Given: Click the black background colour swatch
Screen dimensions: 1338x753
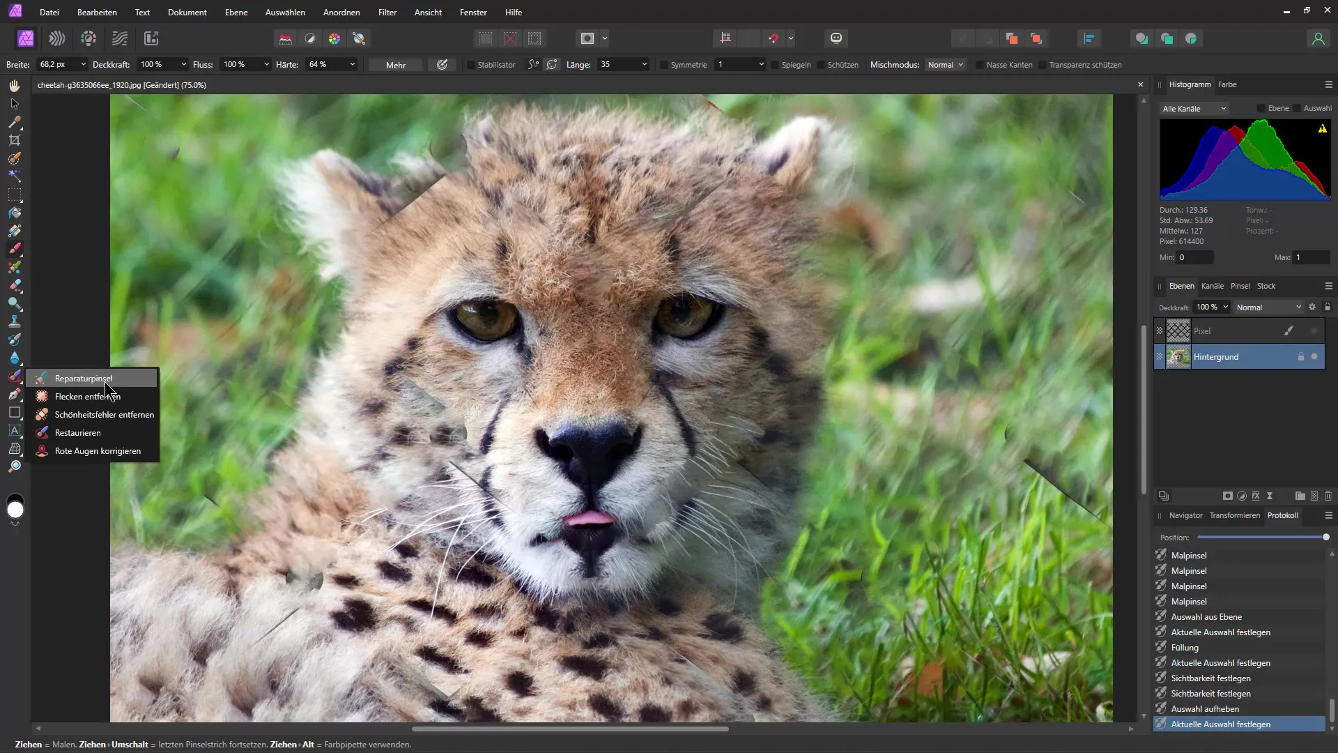Looking at the screenshot, I should click(15, 499).
